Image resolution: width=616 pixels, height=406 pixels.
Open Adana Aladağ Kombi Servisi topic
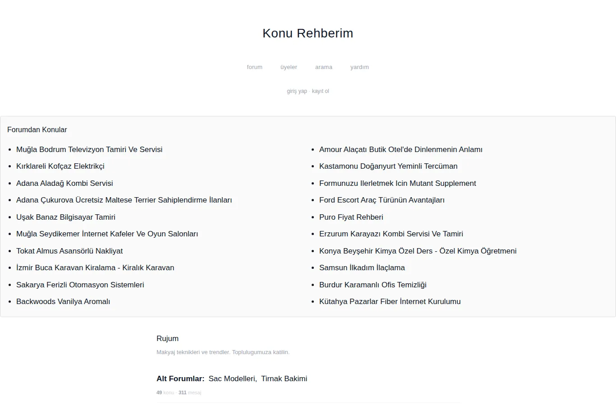tap(64, 183)
